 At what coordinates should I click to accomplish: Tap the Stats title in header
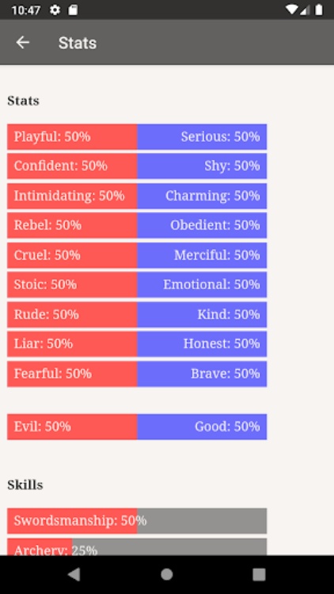(x=78, y=43)
